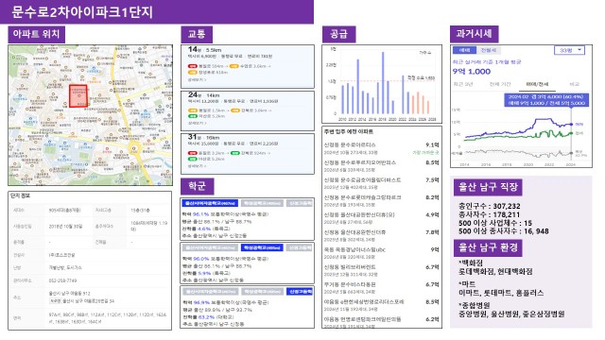Click the first pink bar in supply chart
Screen dimensions: 605x340
413,105
